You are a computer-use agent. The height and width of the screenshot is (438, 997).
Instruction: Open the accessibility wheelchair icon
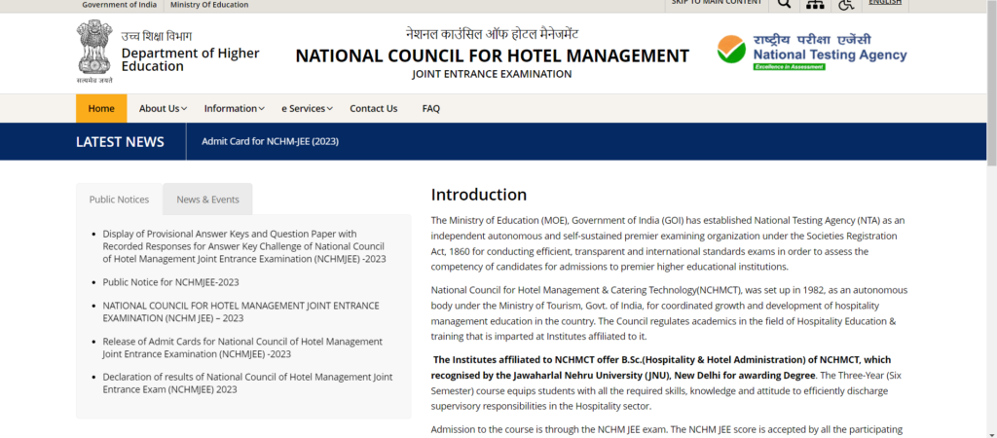[846, 4]
